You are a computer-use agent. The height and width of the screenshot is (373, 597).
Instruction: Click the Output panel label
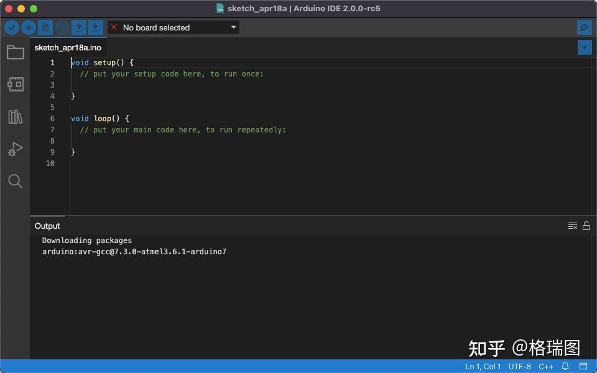47,226
